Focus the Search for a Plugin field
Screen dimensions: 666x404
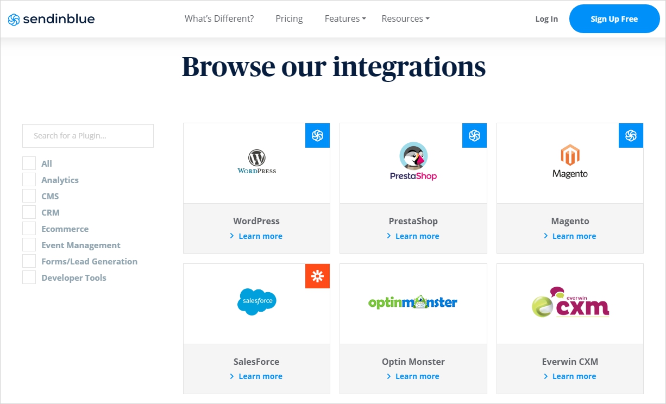point(88,136)
